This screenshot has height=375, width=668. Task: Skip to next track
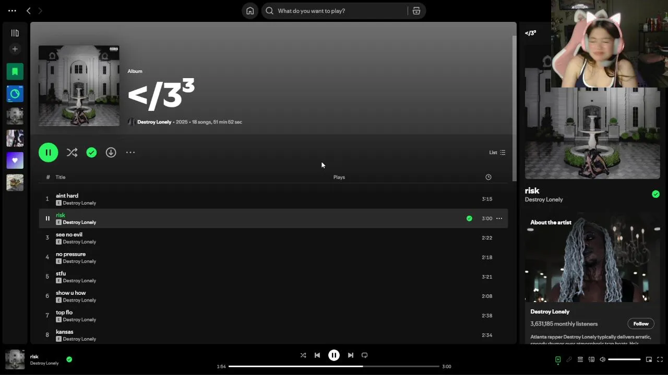click(351, 355)
